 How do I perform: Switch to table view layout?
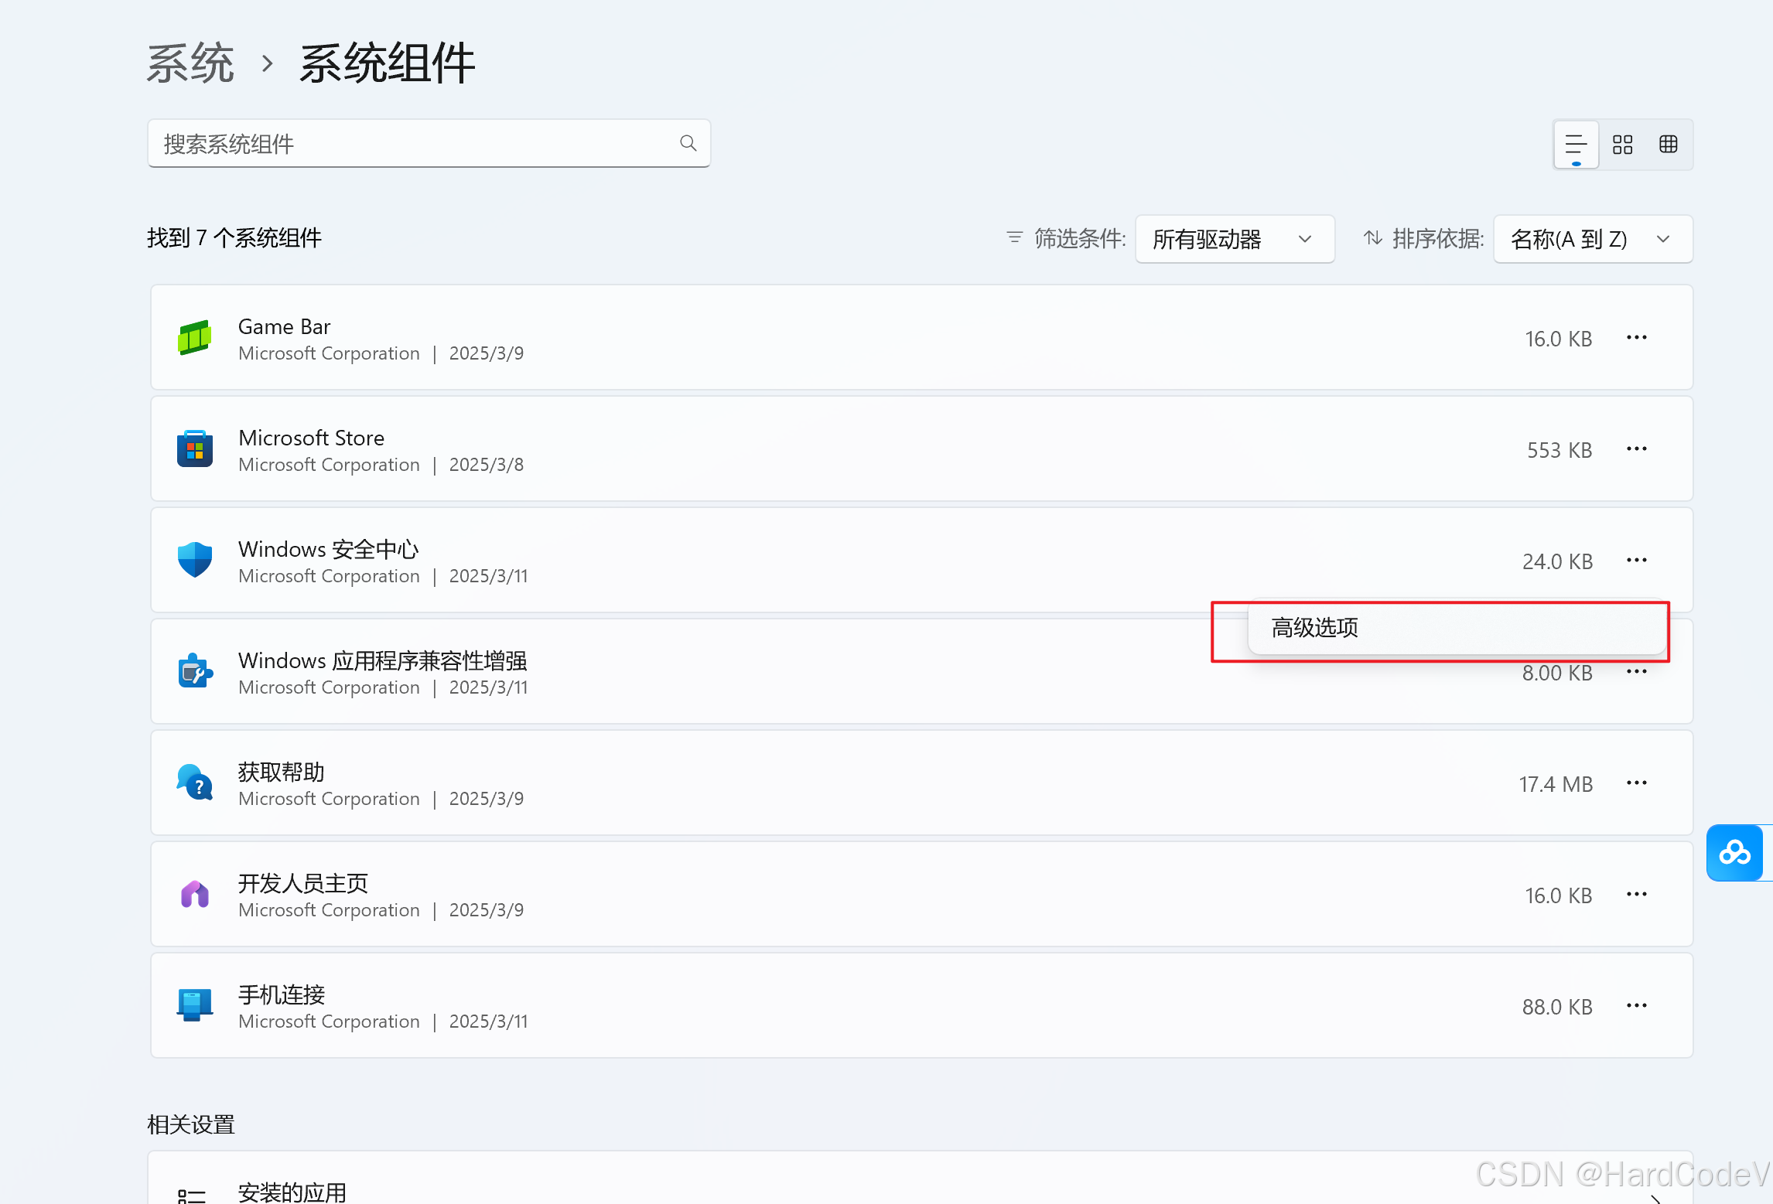coord(1669,145)
